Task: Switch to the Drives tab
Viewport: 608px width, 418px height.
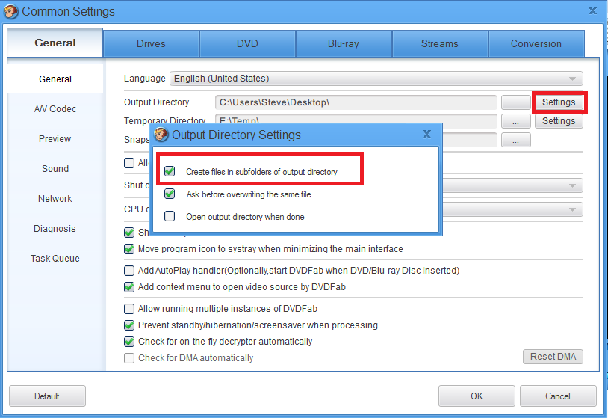Action: click(x=151, y=43)
